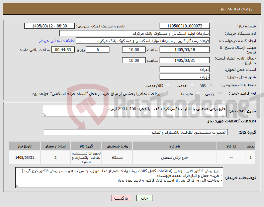Viewport: 264px width, 207px height.
Task: Click the quantity cell showing 2
Action: 56,158
